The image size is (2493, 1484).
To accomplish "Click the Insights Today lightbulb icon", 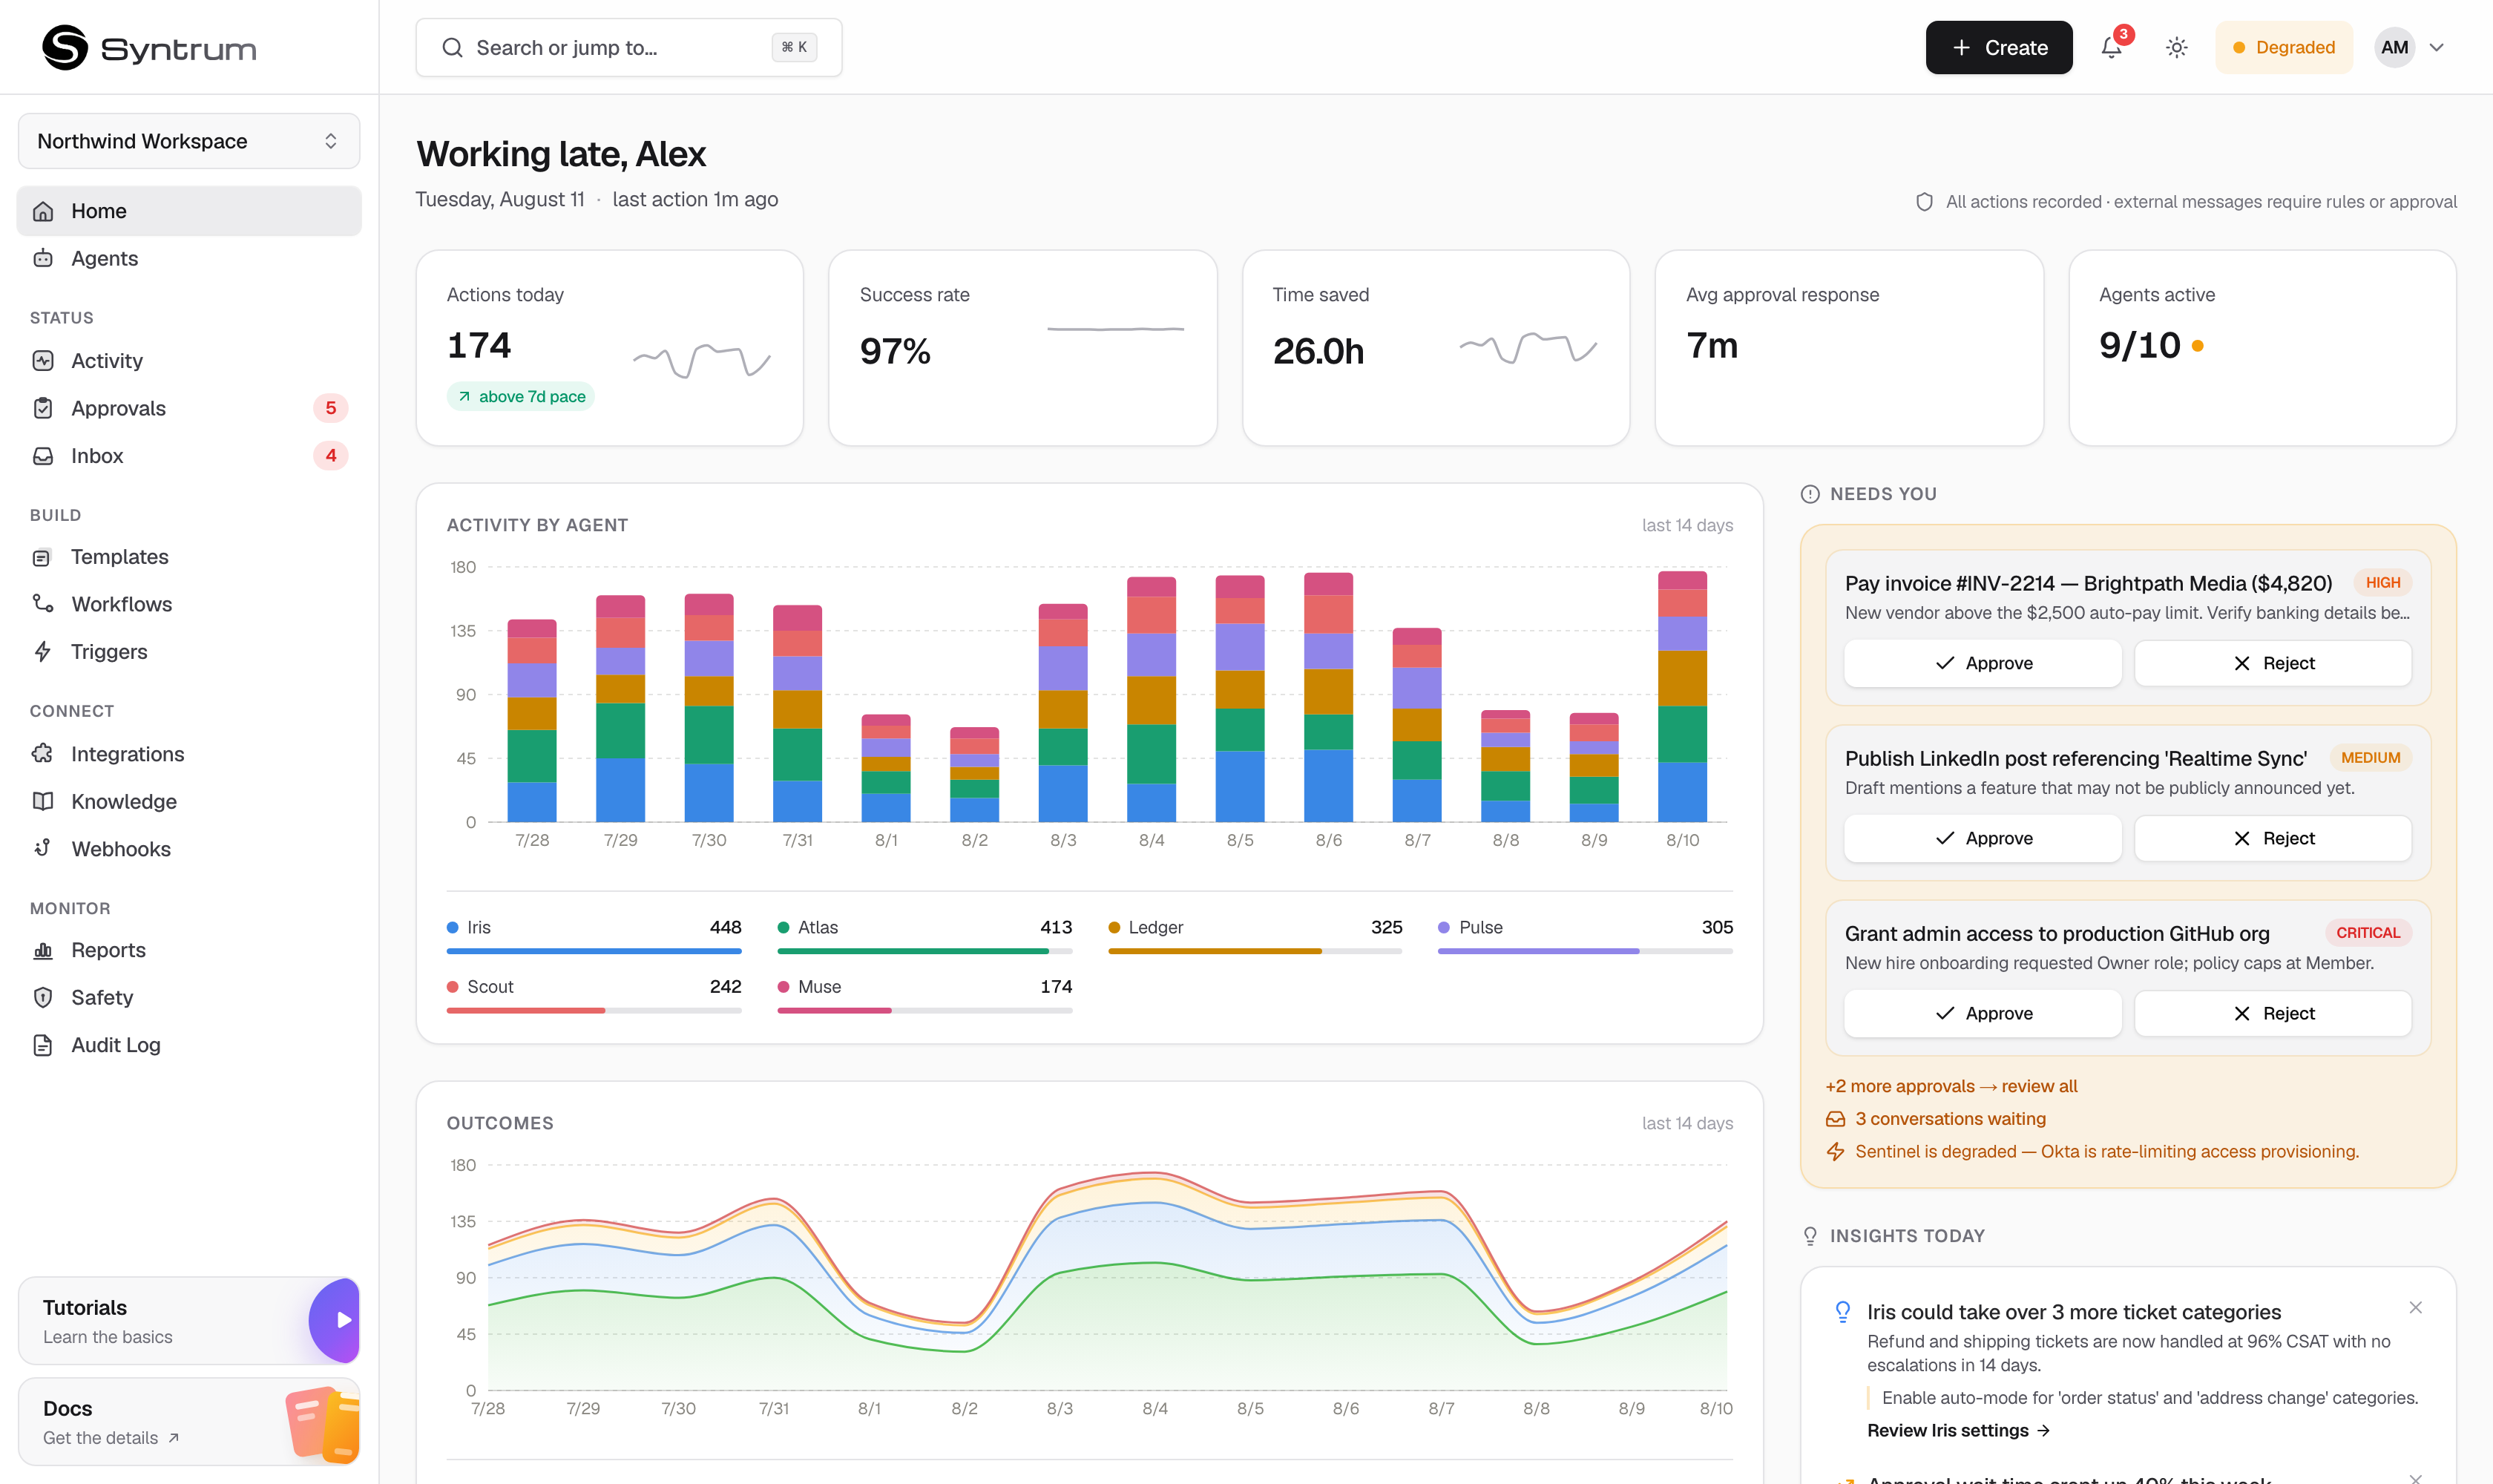I will pyautogui.click(x=1810, y=1236).
